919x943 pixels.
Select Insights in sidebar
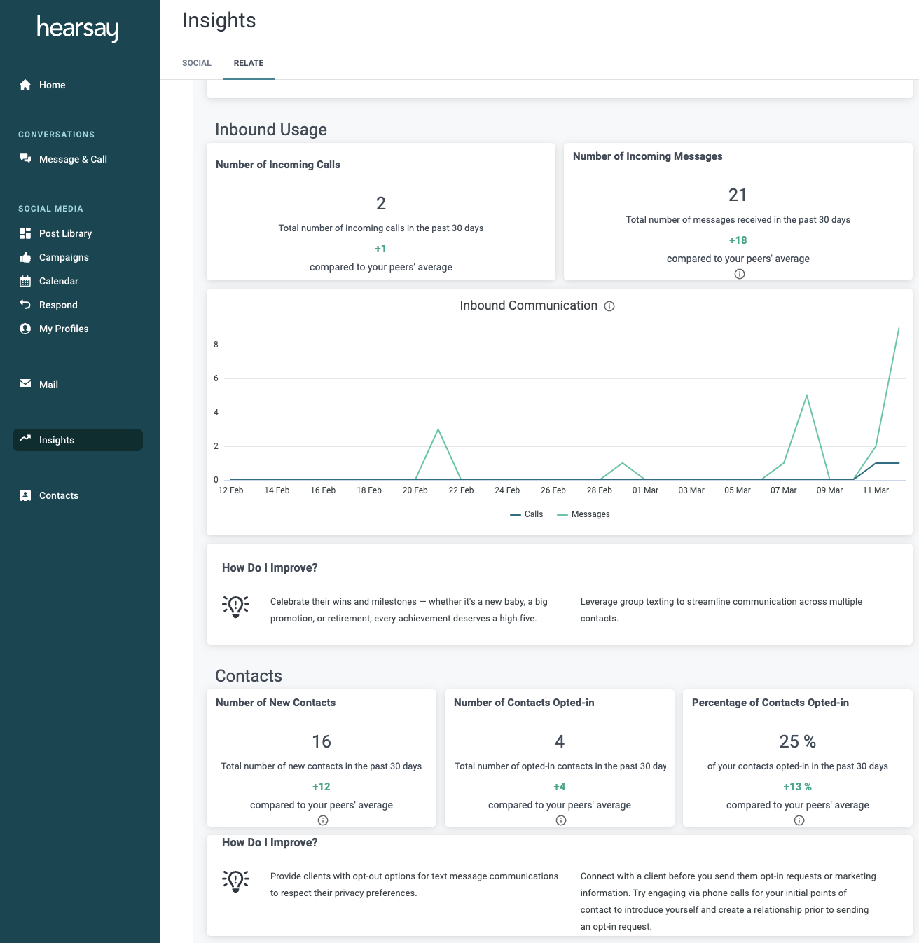point(78,440)
